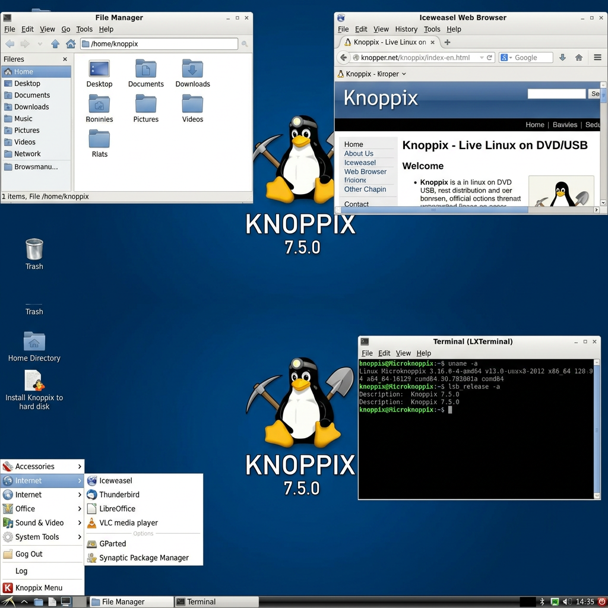Open the Tools menu in File Manager
The width and height of the screenshot is (608, 608).
[x=84, y=29]
